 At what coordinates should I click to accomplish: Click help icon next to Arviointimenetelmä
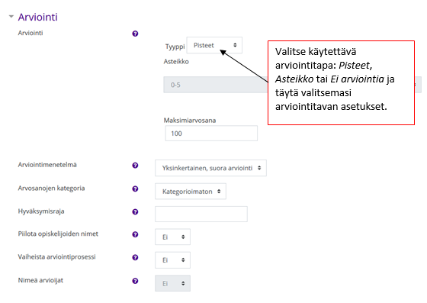135,166
